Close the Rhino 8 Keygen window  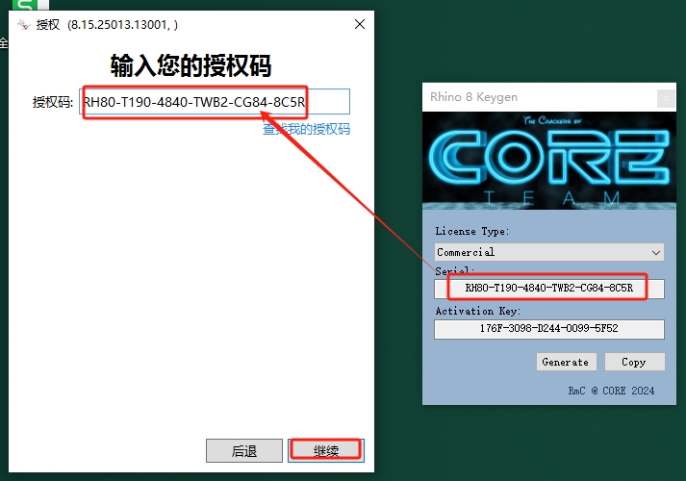point(664,97)
